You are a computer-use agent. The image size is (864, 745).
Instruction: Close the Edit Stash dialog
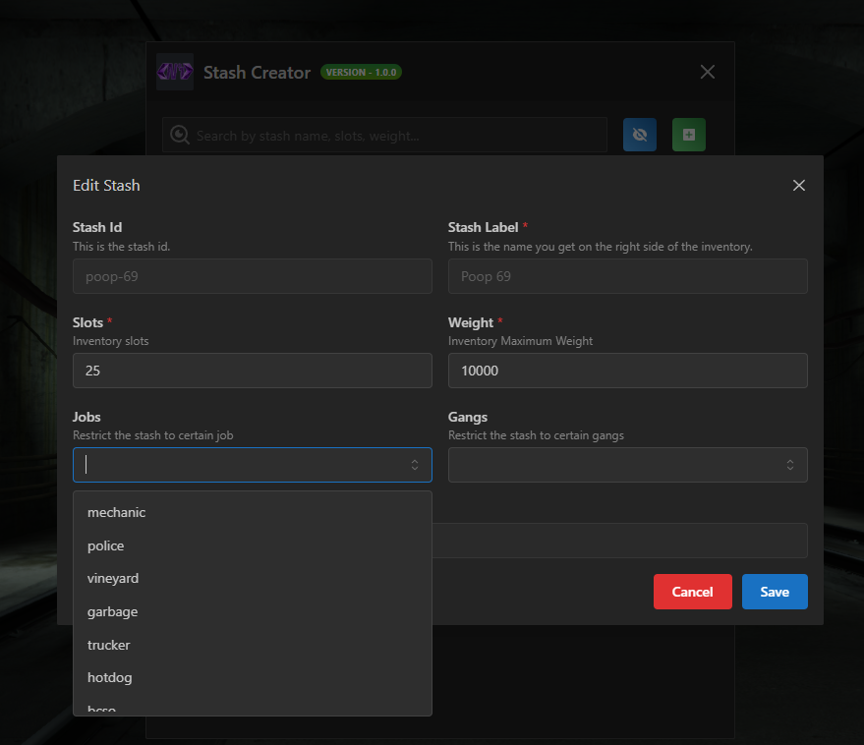click(798, 185)
